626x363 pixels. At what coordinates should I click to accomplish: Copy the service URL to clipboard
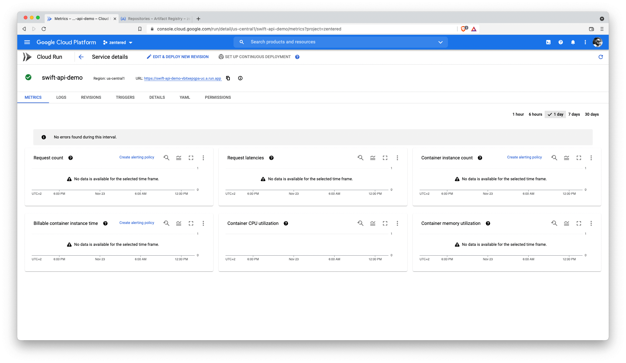228,78
